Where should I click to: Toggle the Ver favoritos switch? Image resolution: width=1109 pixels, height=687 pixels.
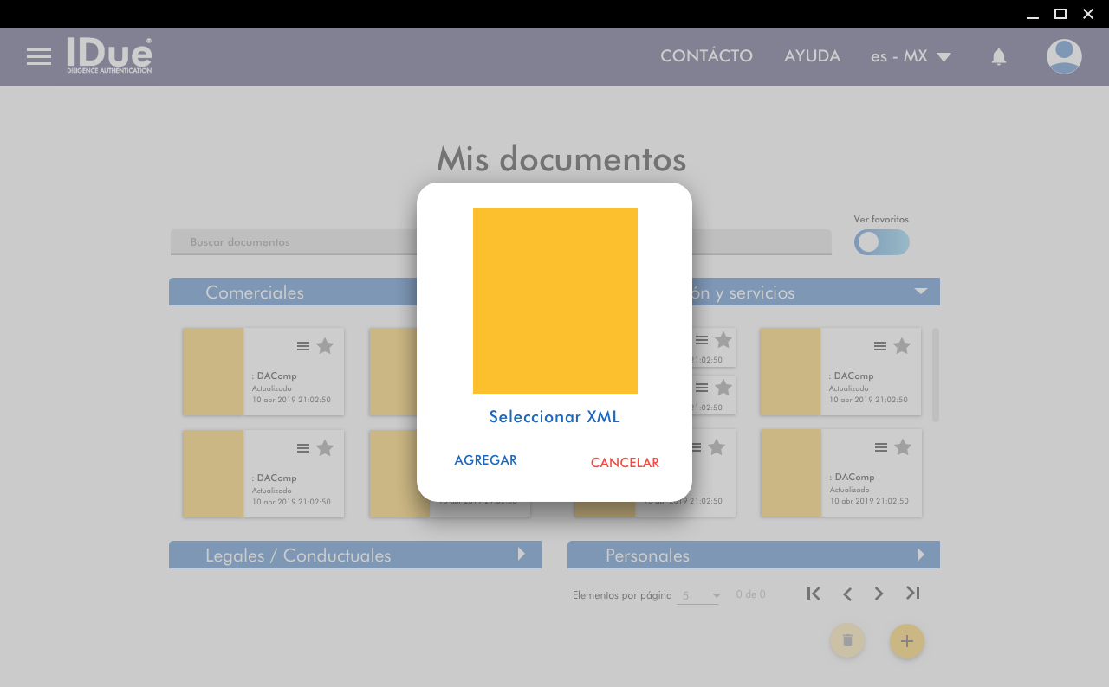(881, 242)
